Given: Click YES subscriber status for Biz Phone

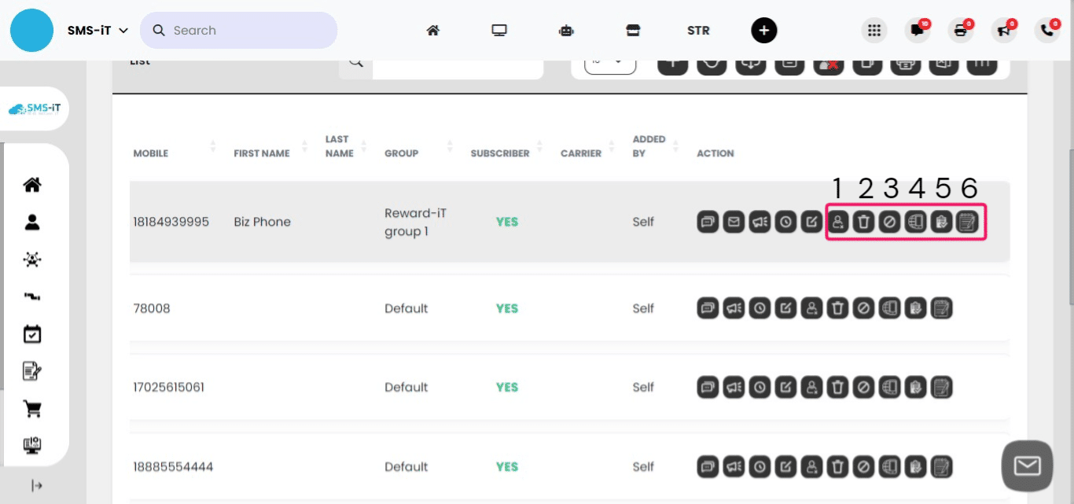Looking at the screenshot, I should [x=507, y=223].
